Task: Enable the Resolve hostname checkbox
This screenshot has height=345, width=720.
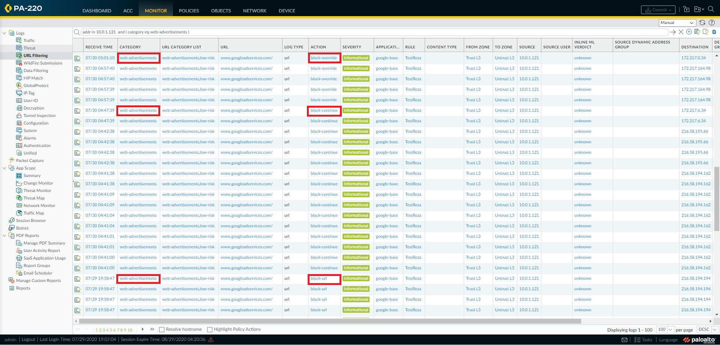Action: [x=162, y=330]
